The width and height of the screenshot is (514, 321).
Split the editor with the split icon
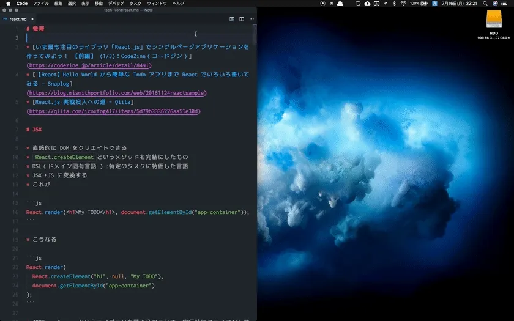point(242,19)
